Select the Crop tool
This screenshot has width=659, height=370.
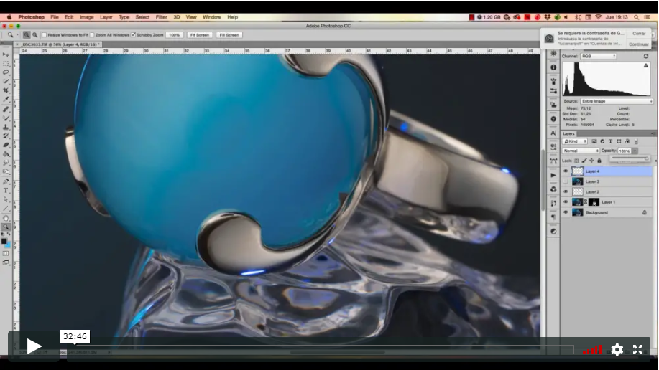tap(6, 90)
